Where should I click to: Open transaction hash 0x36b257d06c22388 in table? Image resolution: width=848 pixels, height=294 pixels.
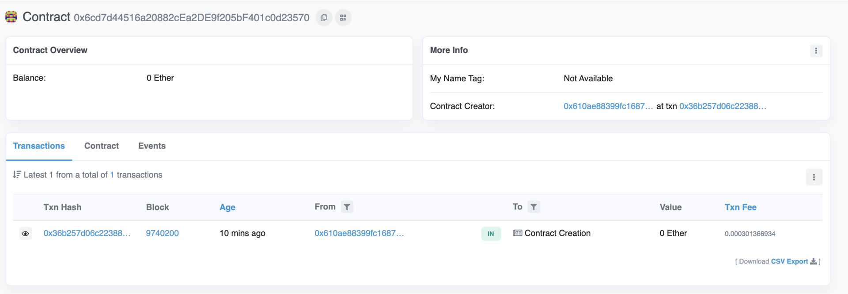click(87, 233)
